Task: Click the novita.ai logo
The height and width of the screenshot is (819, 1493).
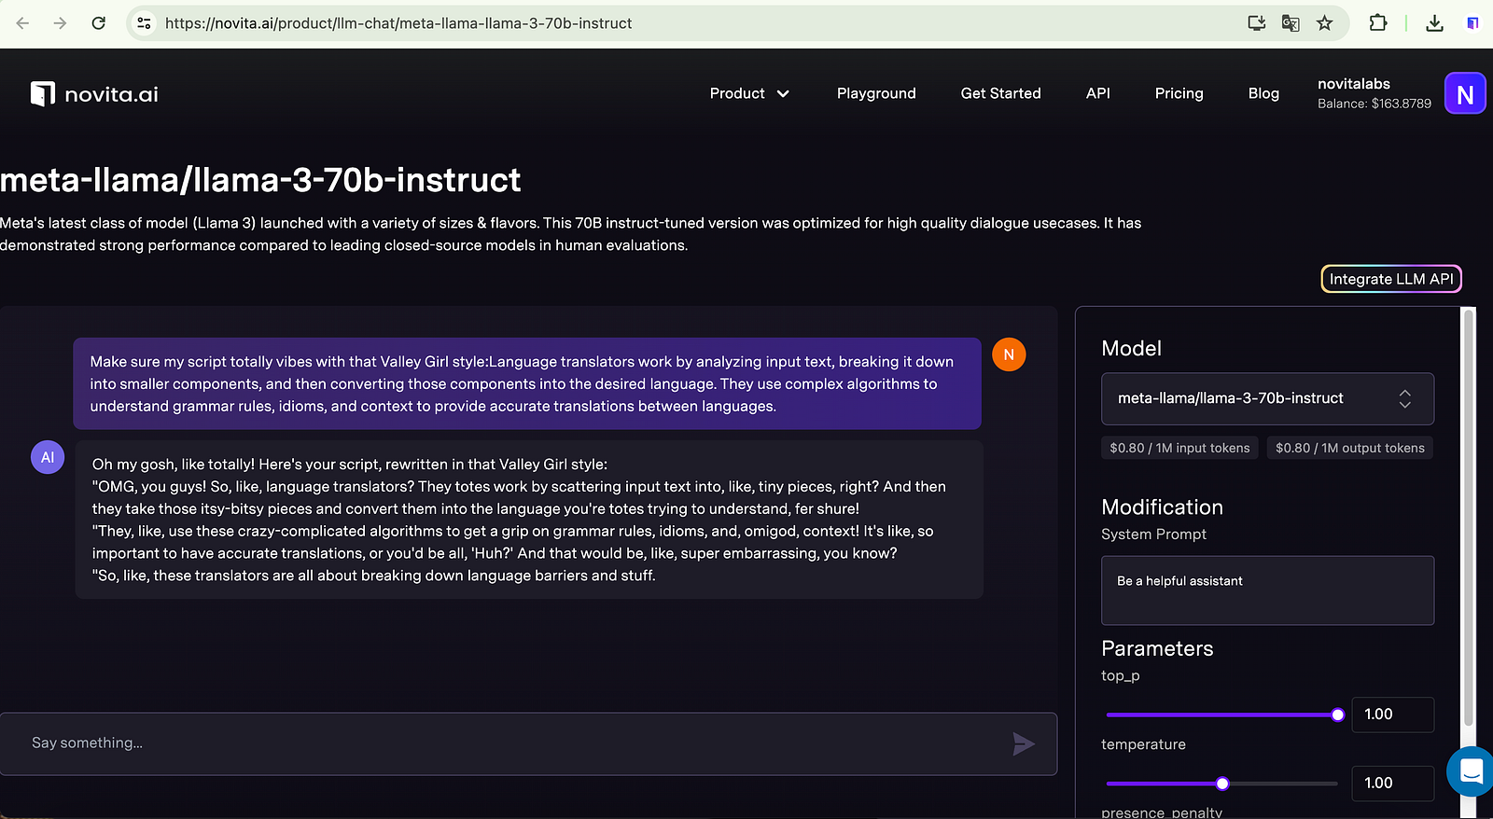Action: 94,93
